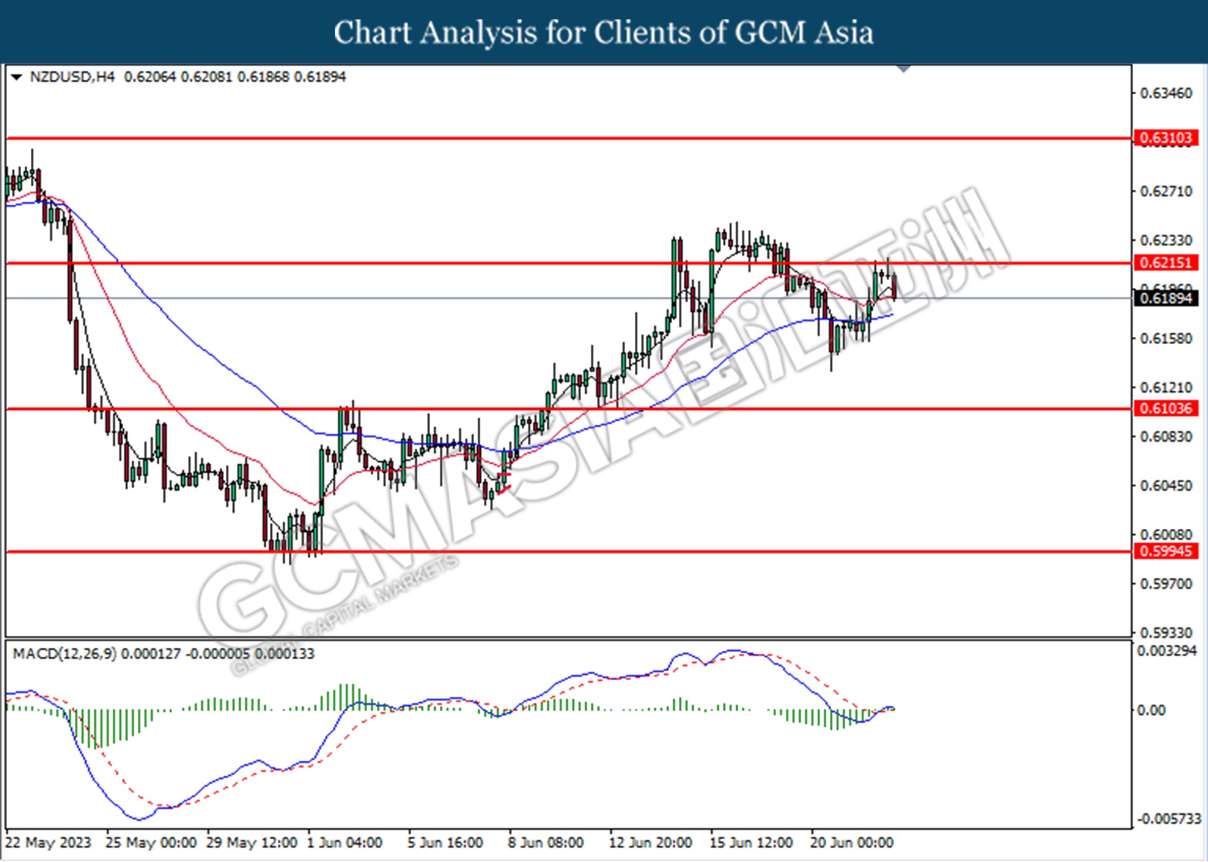Click the MACD upper scale value 0.003294
Viewport: 1208px width, 862px height.
click(x=1166, y=651)
